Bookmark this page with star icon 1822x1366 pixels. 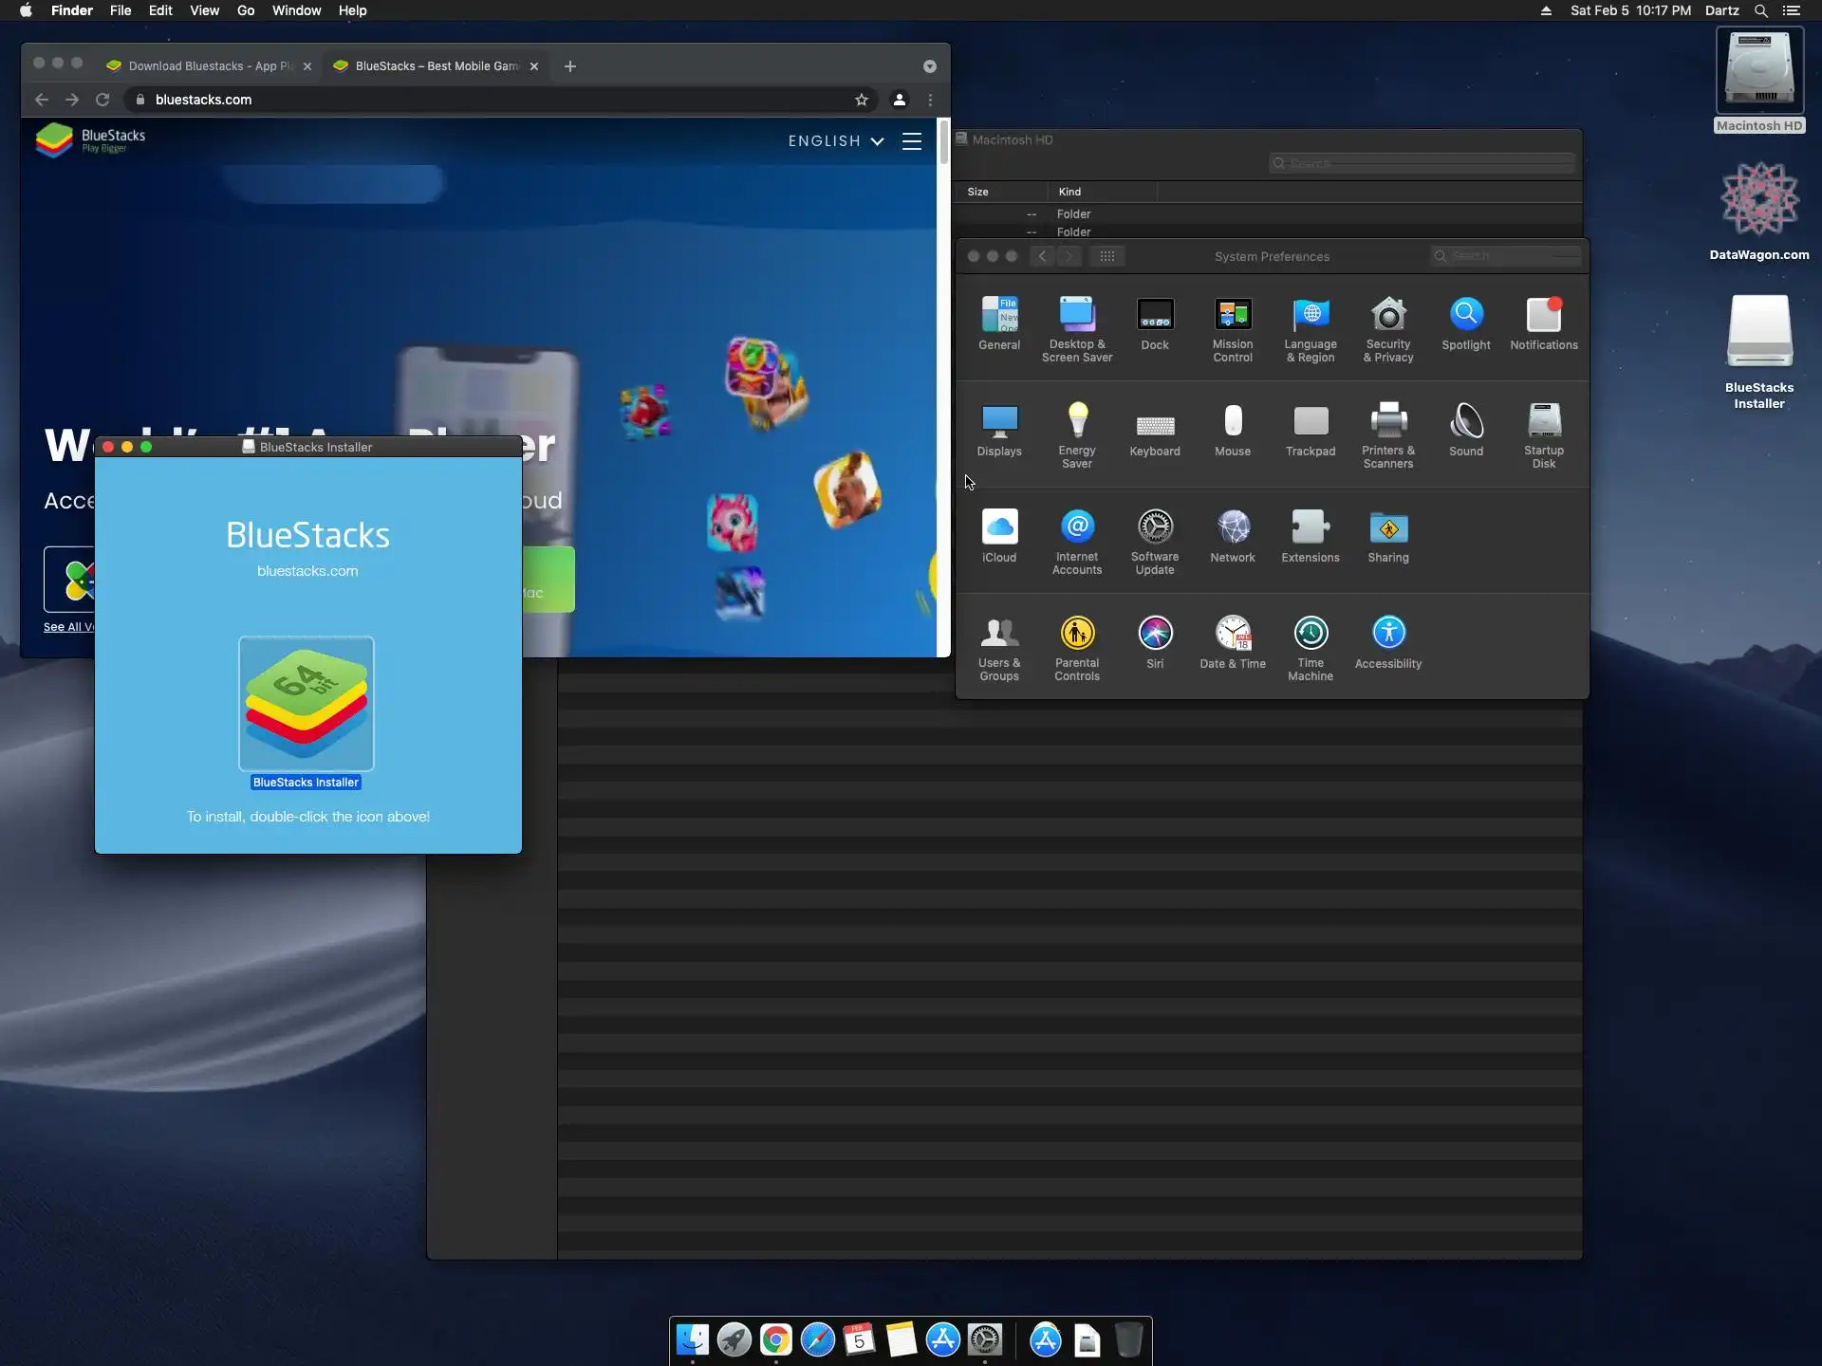click(861, 100)
